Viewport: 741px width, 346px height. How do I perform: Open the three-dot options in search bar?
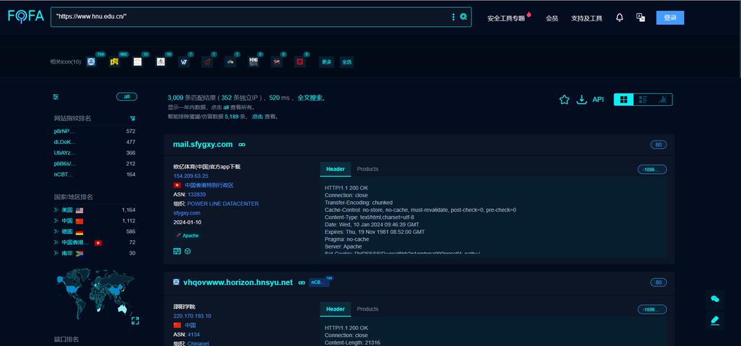pyautogui.click(x=453, y=17)
